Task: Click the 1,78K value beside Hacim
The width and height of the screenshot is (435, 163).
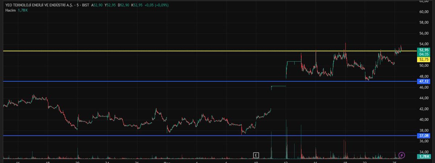Action: 23,10
